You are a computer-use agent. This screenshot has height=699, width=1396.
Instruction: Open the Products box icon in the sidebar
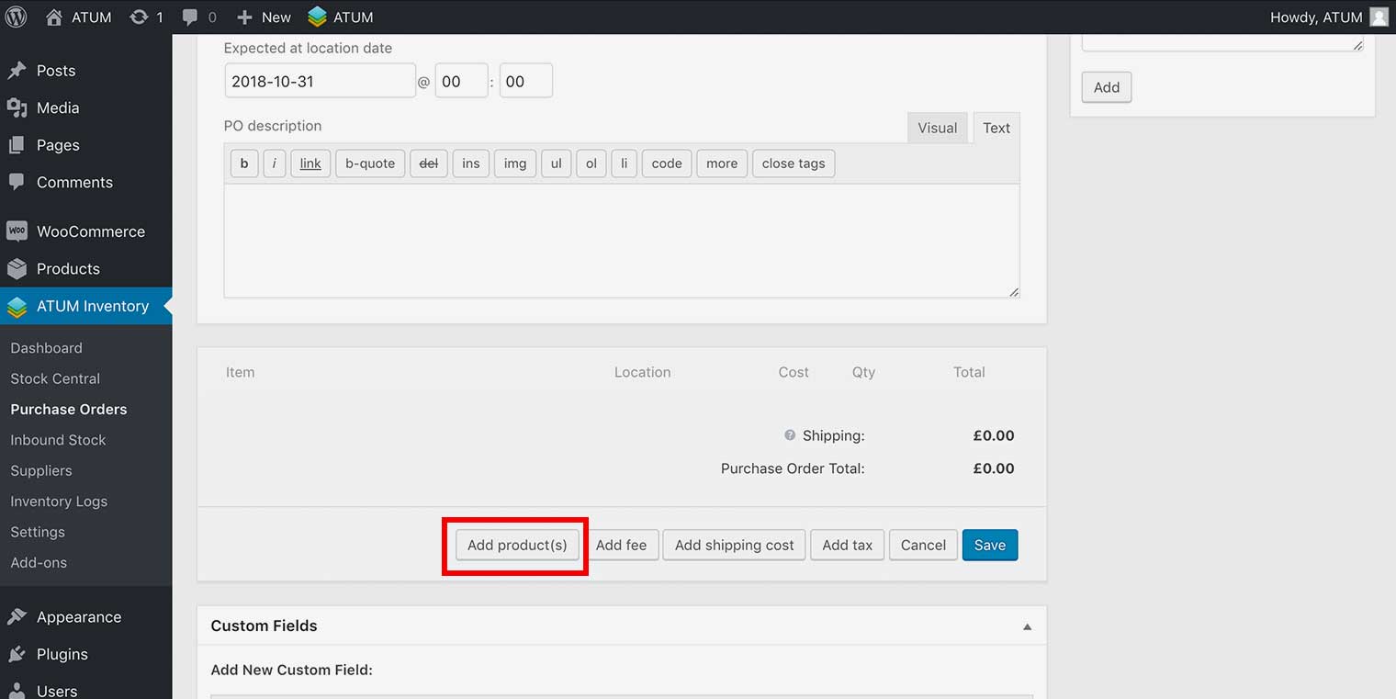pos(17,269)
